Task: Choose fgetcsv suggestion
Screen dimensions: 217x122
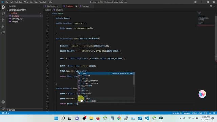Action: pos(106,91)
